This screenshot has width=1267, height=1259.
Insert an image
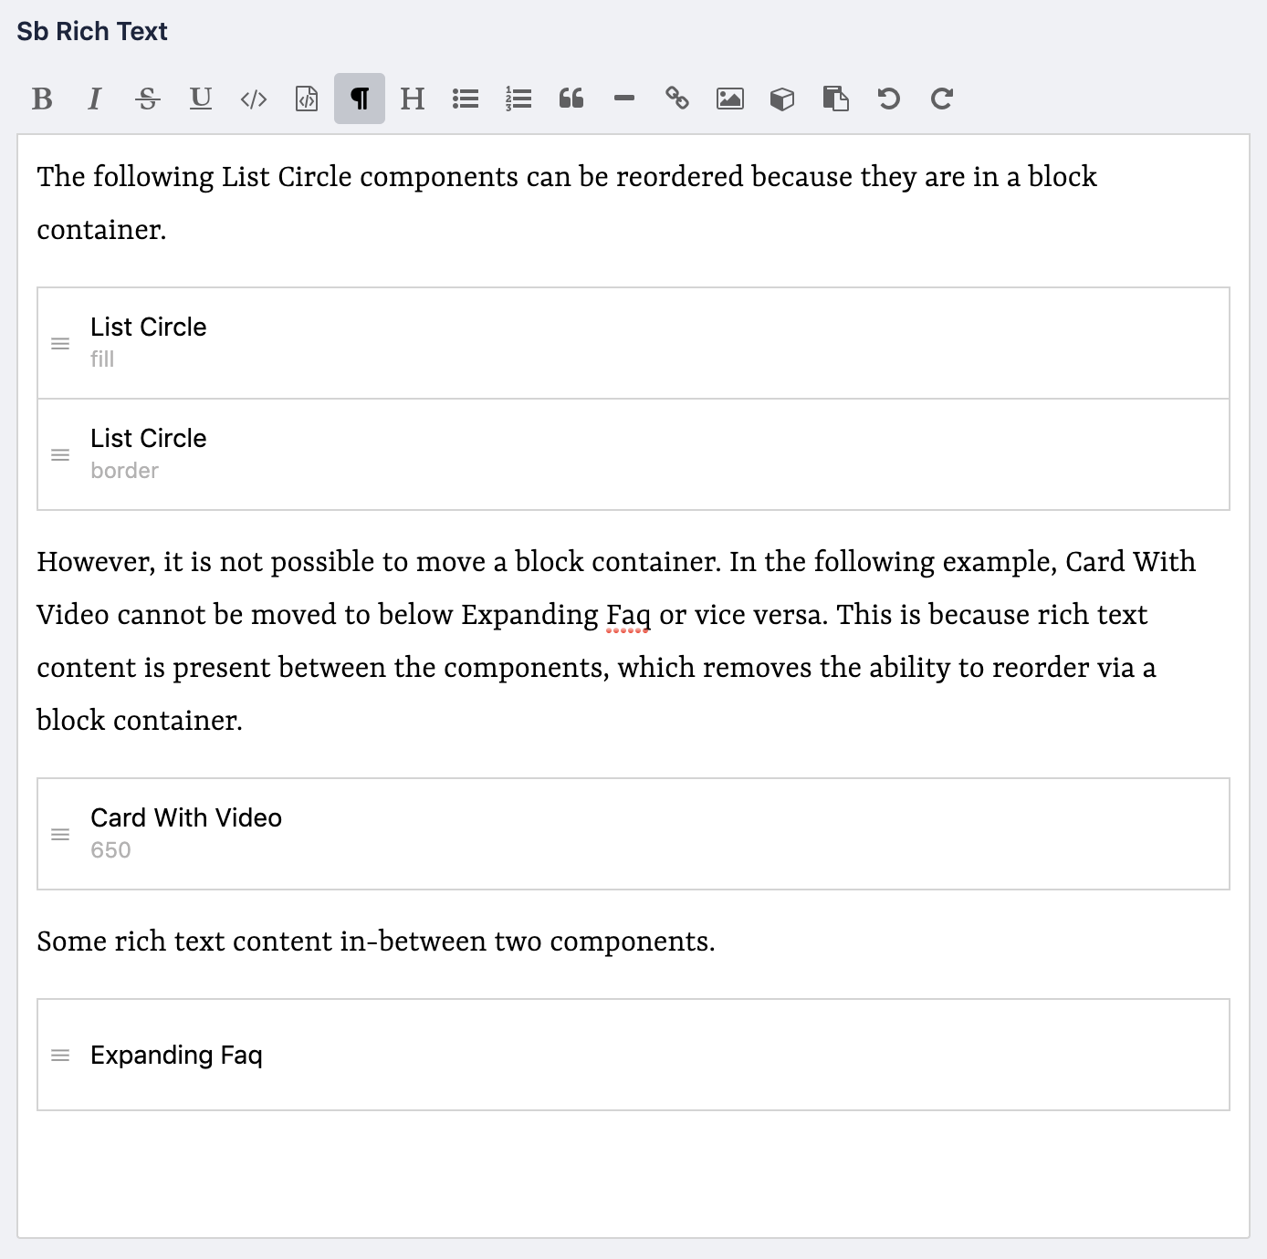[729, 99]
